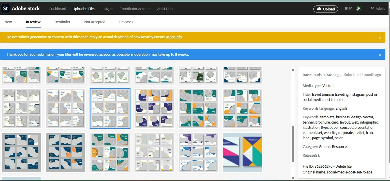Click the full title 'Travel tourism traveling Instagram post' text

(340, 97)
